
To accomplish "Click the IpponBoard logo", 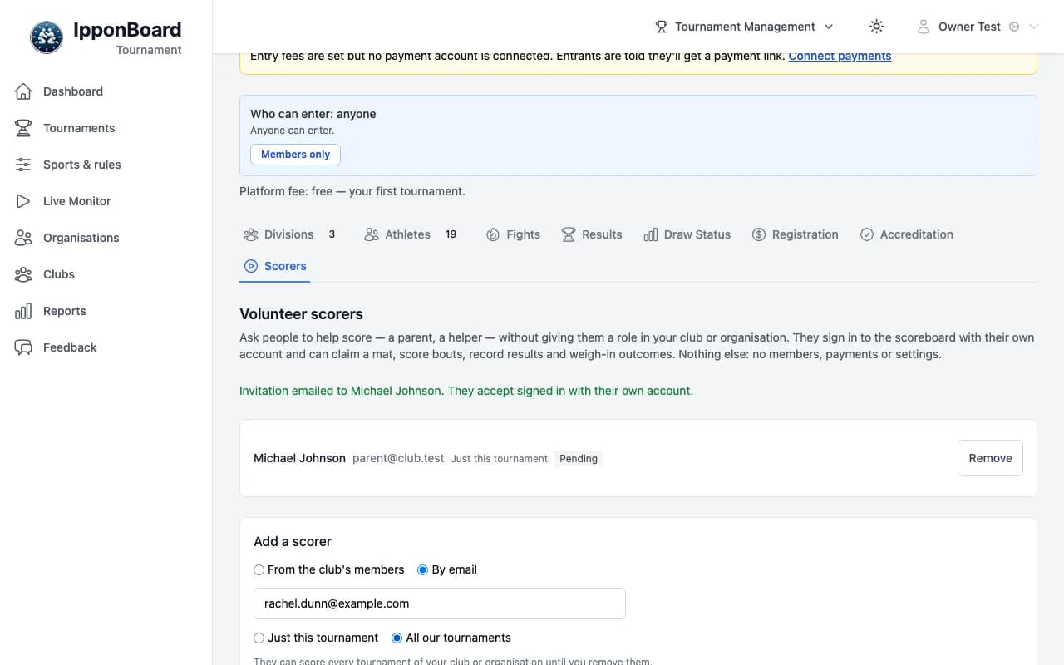I will click(47, 37).
